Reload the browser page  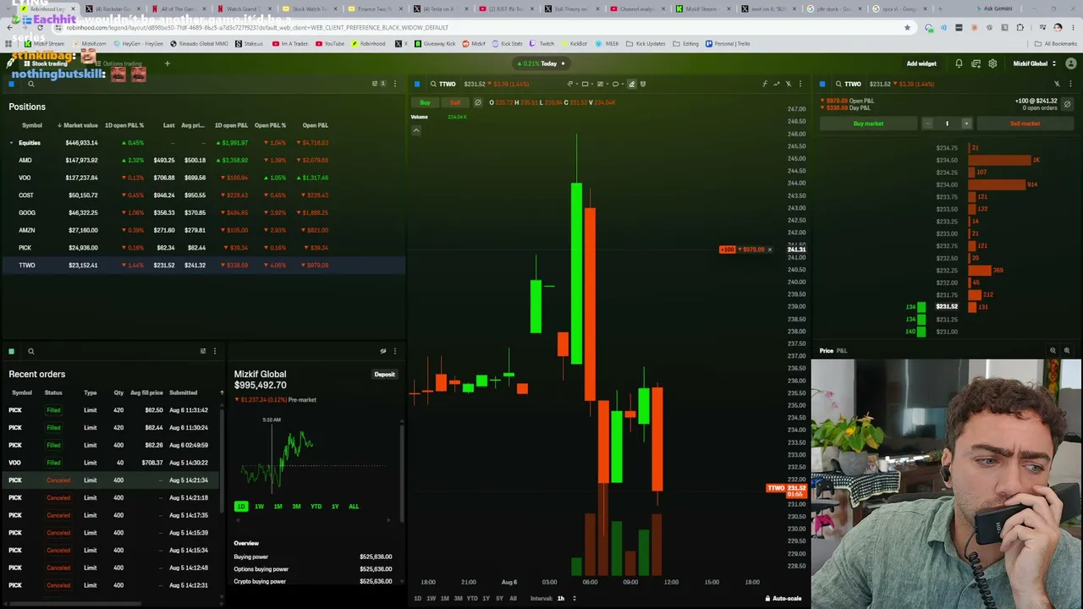[x=40, y=27]
